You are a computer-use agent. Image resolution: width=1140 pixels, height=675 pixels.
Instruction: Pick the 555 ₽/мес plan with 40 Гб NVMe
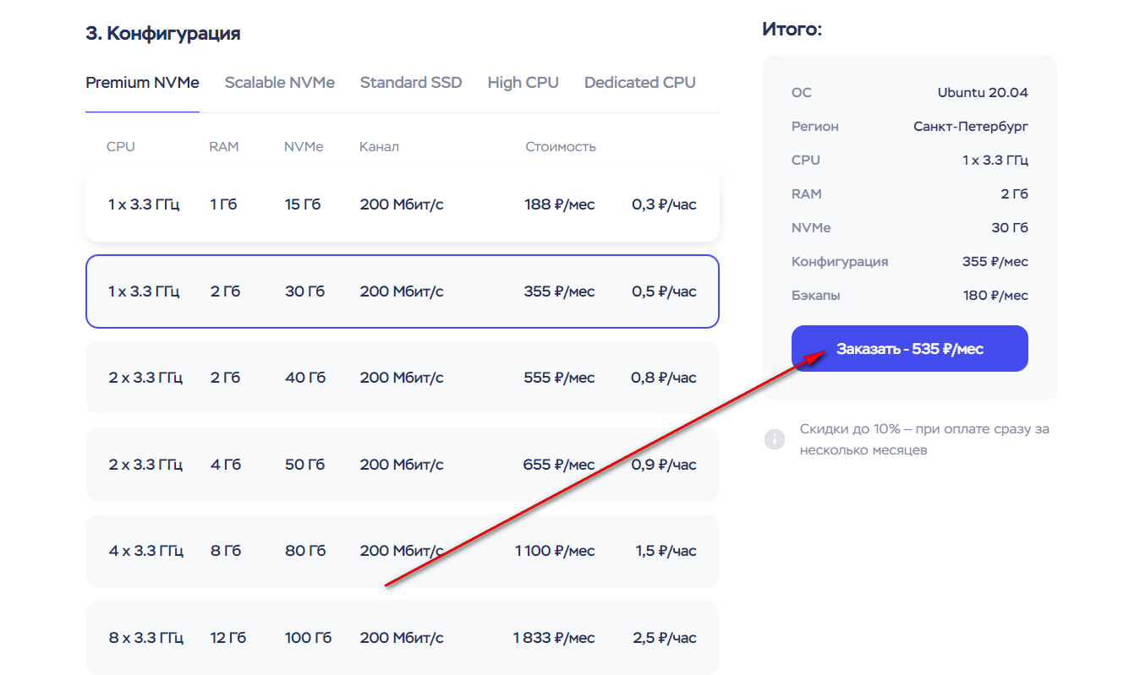point(402,378)
